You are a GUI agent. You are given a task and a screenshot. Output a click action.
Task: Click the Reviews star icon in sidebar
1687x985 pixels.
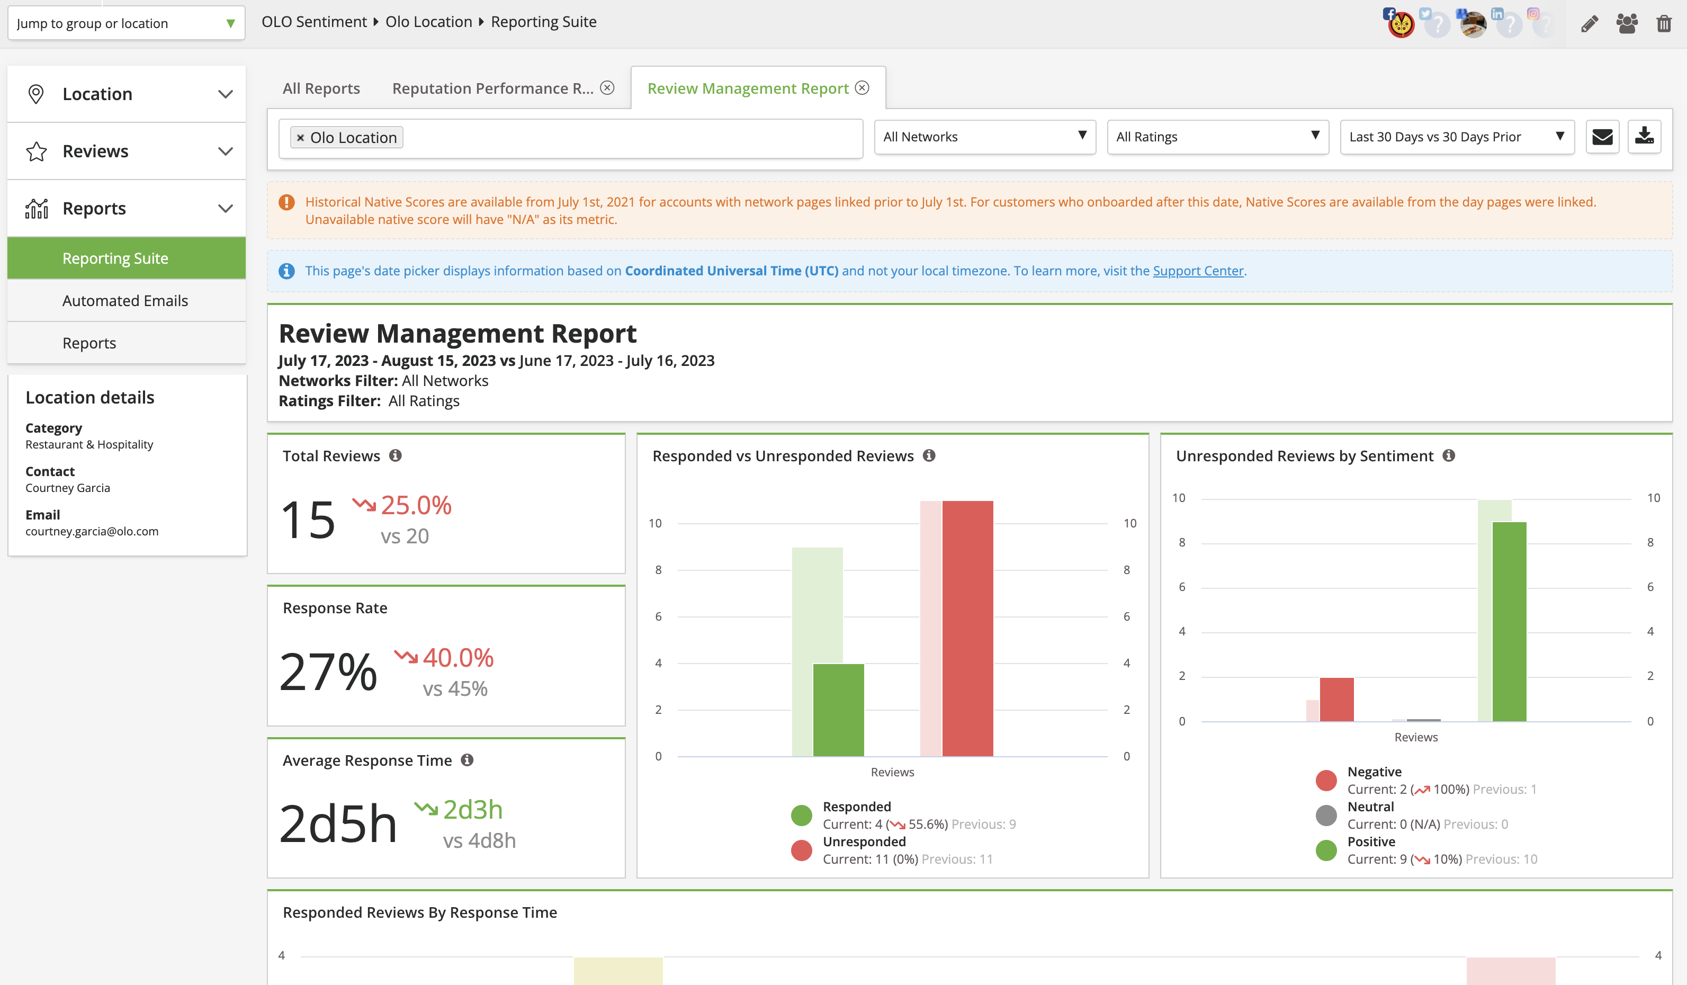tap(36, 151)
